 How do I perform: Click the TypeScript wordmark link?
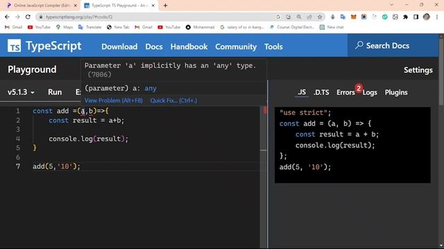click(53, 46)
